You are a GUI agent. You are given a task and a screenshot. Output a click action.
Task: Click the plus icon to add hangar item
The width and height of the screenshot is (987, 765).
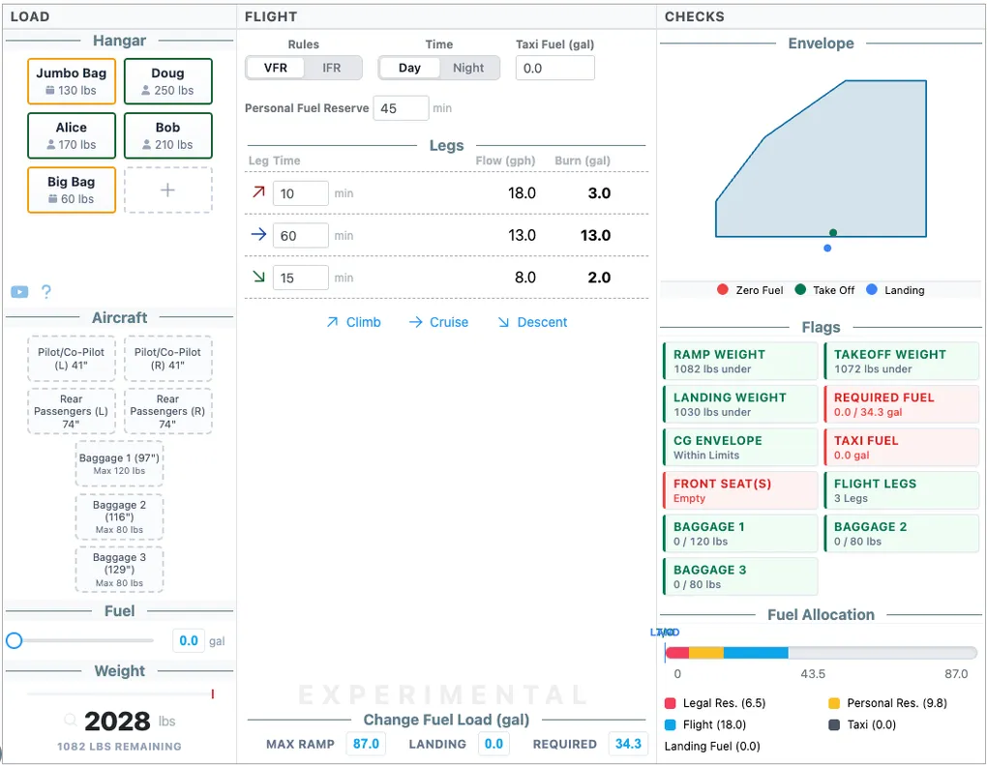(x=167, y=190)
